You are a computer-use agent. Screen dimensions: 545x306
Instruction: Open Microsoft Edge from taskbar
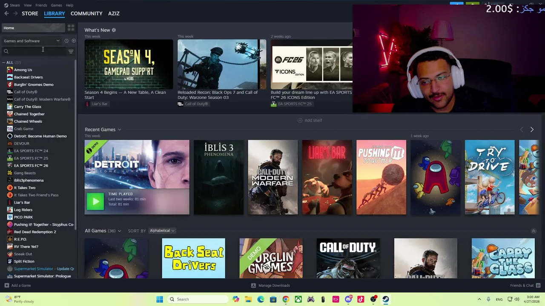(261, 299)
